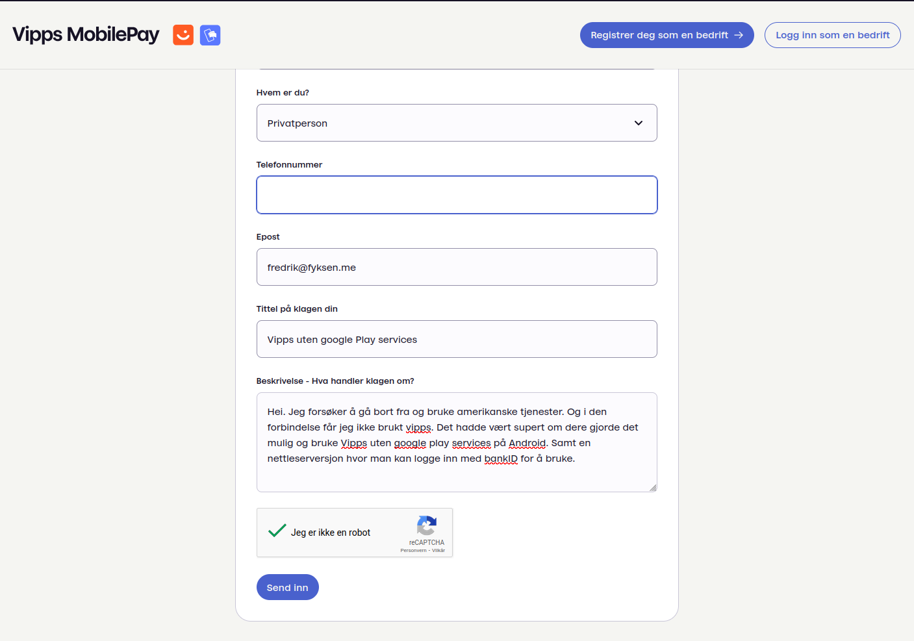Open the Privatperson select box

pos(442,123)
